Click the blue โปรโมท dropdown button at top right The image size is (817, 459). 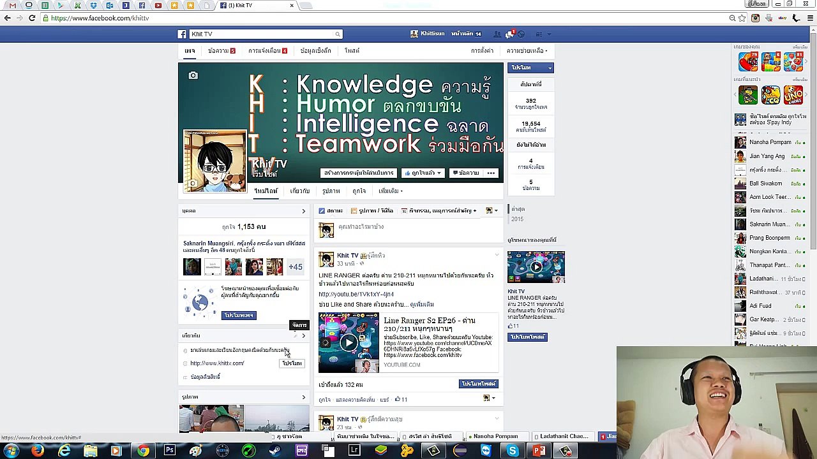point(530,68)
